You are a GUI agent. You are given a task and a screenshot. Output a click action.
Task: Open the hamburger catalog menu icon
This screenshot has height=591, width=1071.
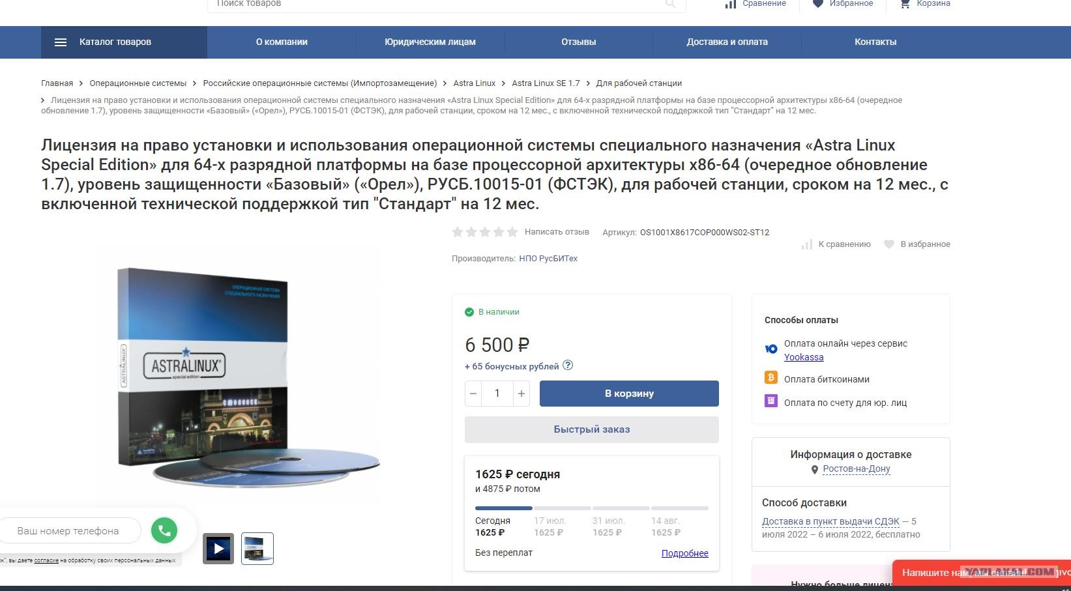pyautogui.click(x=61, y=42)
